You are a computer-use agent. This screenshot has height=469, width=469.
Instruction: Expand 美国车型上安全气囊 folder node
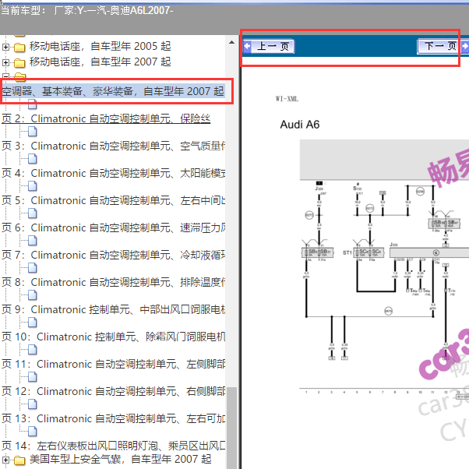5,460
